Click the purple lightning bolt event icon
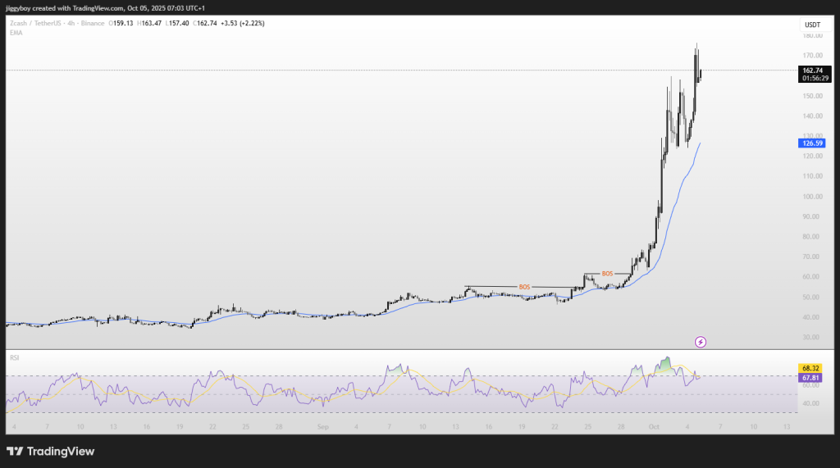840x468 pixels. coord(701,341)
